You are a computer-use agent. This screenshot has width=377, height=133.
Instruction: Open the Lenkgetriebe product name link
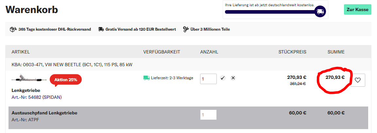[26, 90]
